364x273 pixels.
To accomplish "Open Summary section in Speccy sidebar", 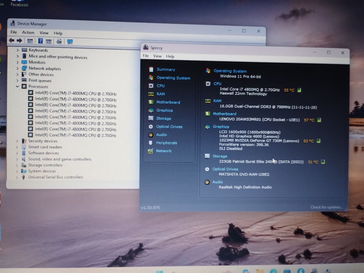I will coord(166,69).
